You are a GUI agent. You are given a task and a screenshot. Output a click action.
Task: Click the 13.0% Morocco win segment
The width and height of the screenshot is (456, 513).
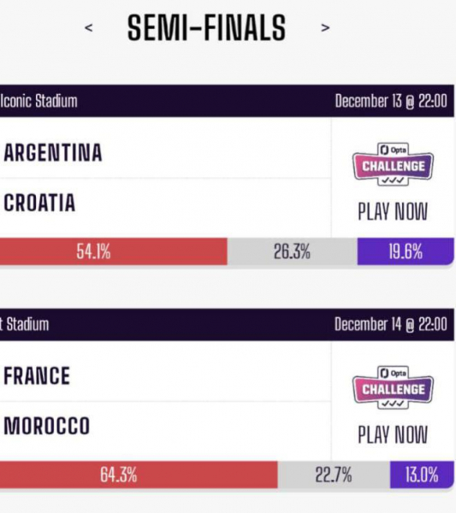click(422, 475)
